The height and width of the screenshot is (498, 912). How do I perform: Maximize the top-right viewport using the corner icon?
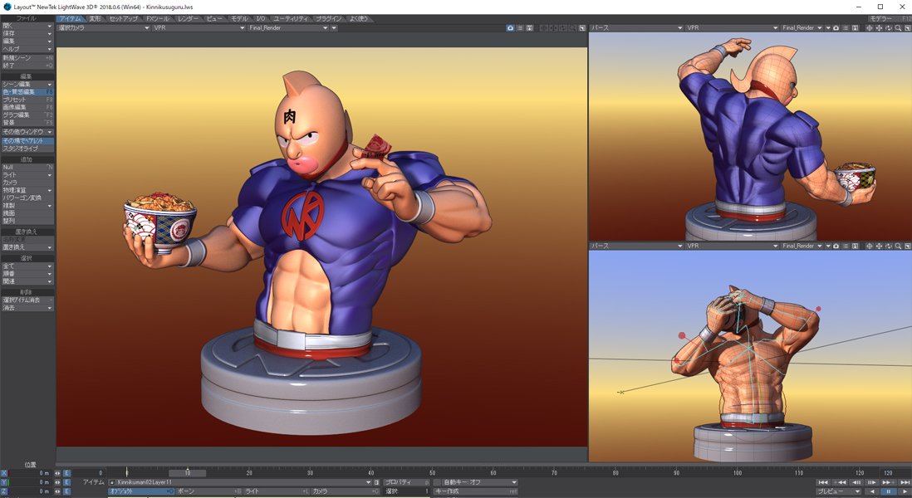pyautogui.click(x=907, y=28)
